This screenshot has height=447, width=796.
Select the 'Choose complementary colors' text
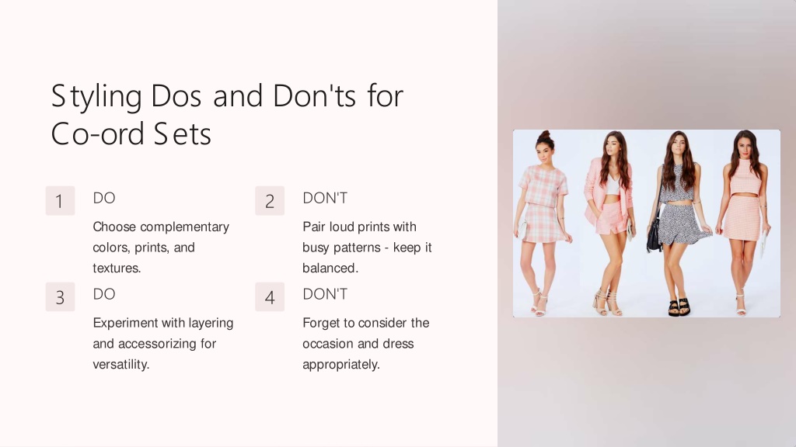click(x=161, y=248)
